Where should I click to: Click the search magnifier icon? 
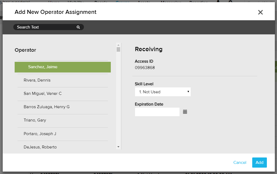[78, 27]
